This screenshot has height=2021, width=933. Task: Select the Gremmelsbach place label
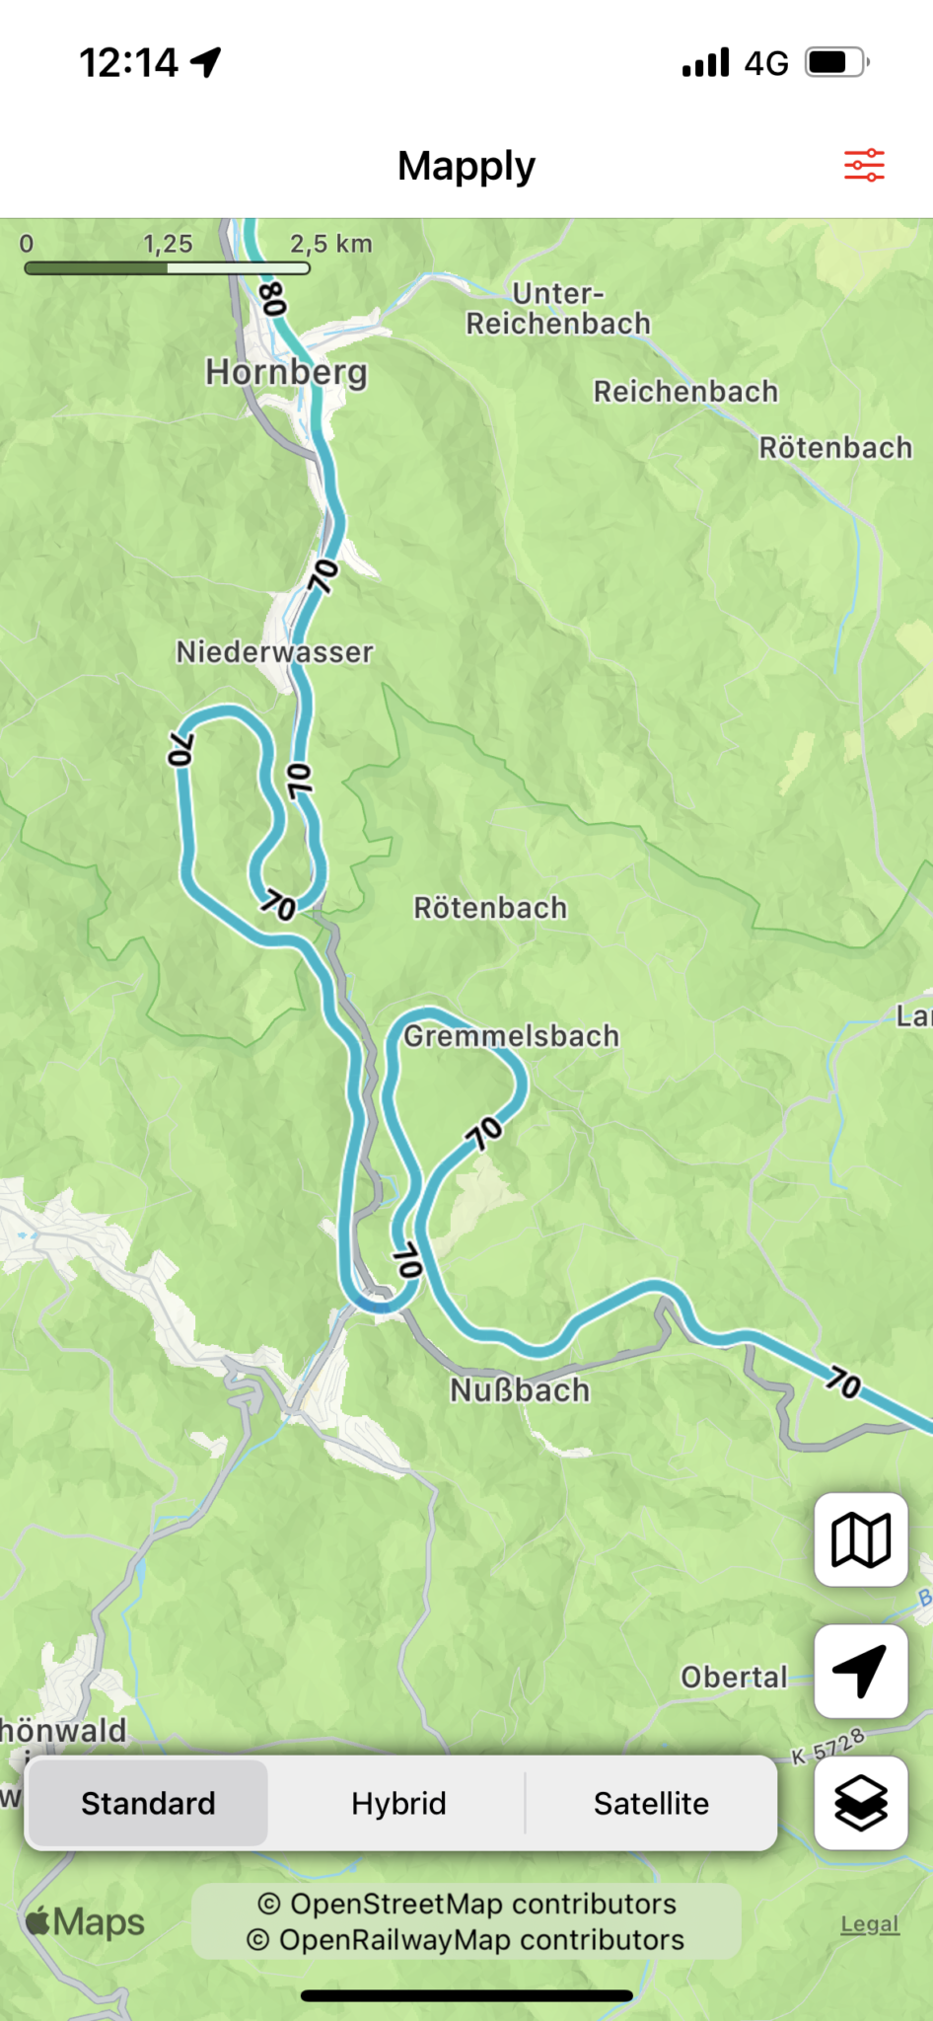click(512, 1036)
